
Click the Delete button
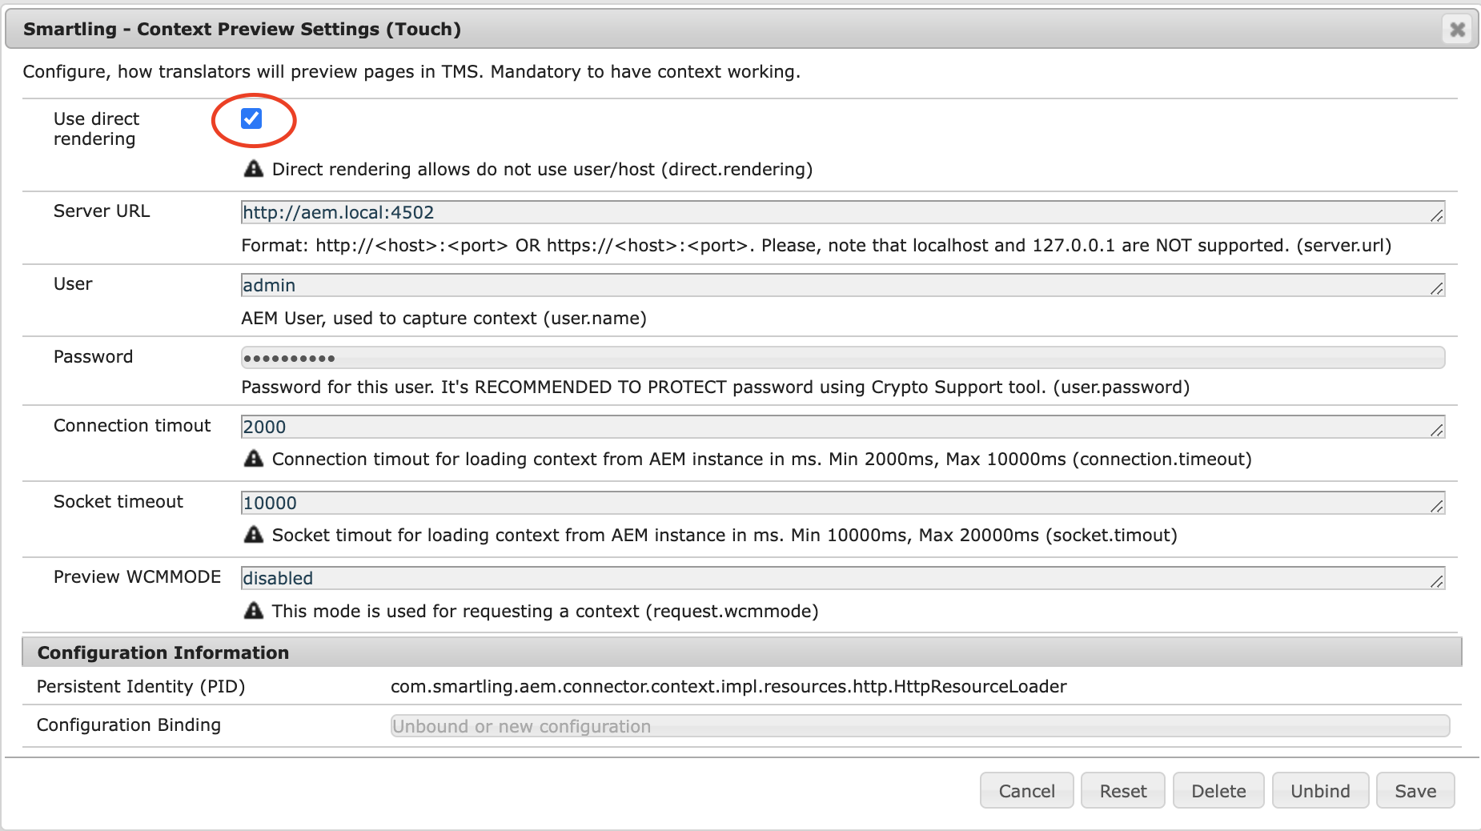pos(1218,791)
